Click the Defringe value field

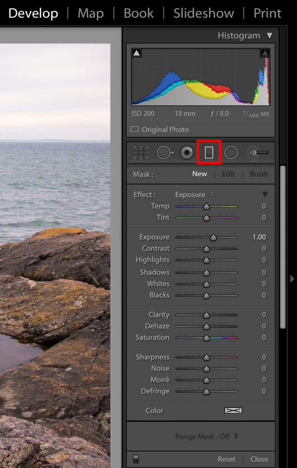pyautogui.click(x=264, y=391)
